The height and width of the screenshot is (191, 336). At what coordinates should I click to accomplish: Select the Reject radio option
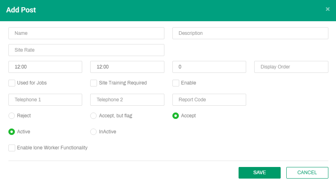(12, 116)
